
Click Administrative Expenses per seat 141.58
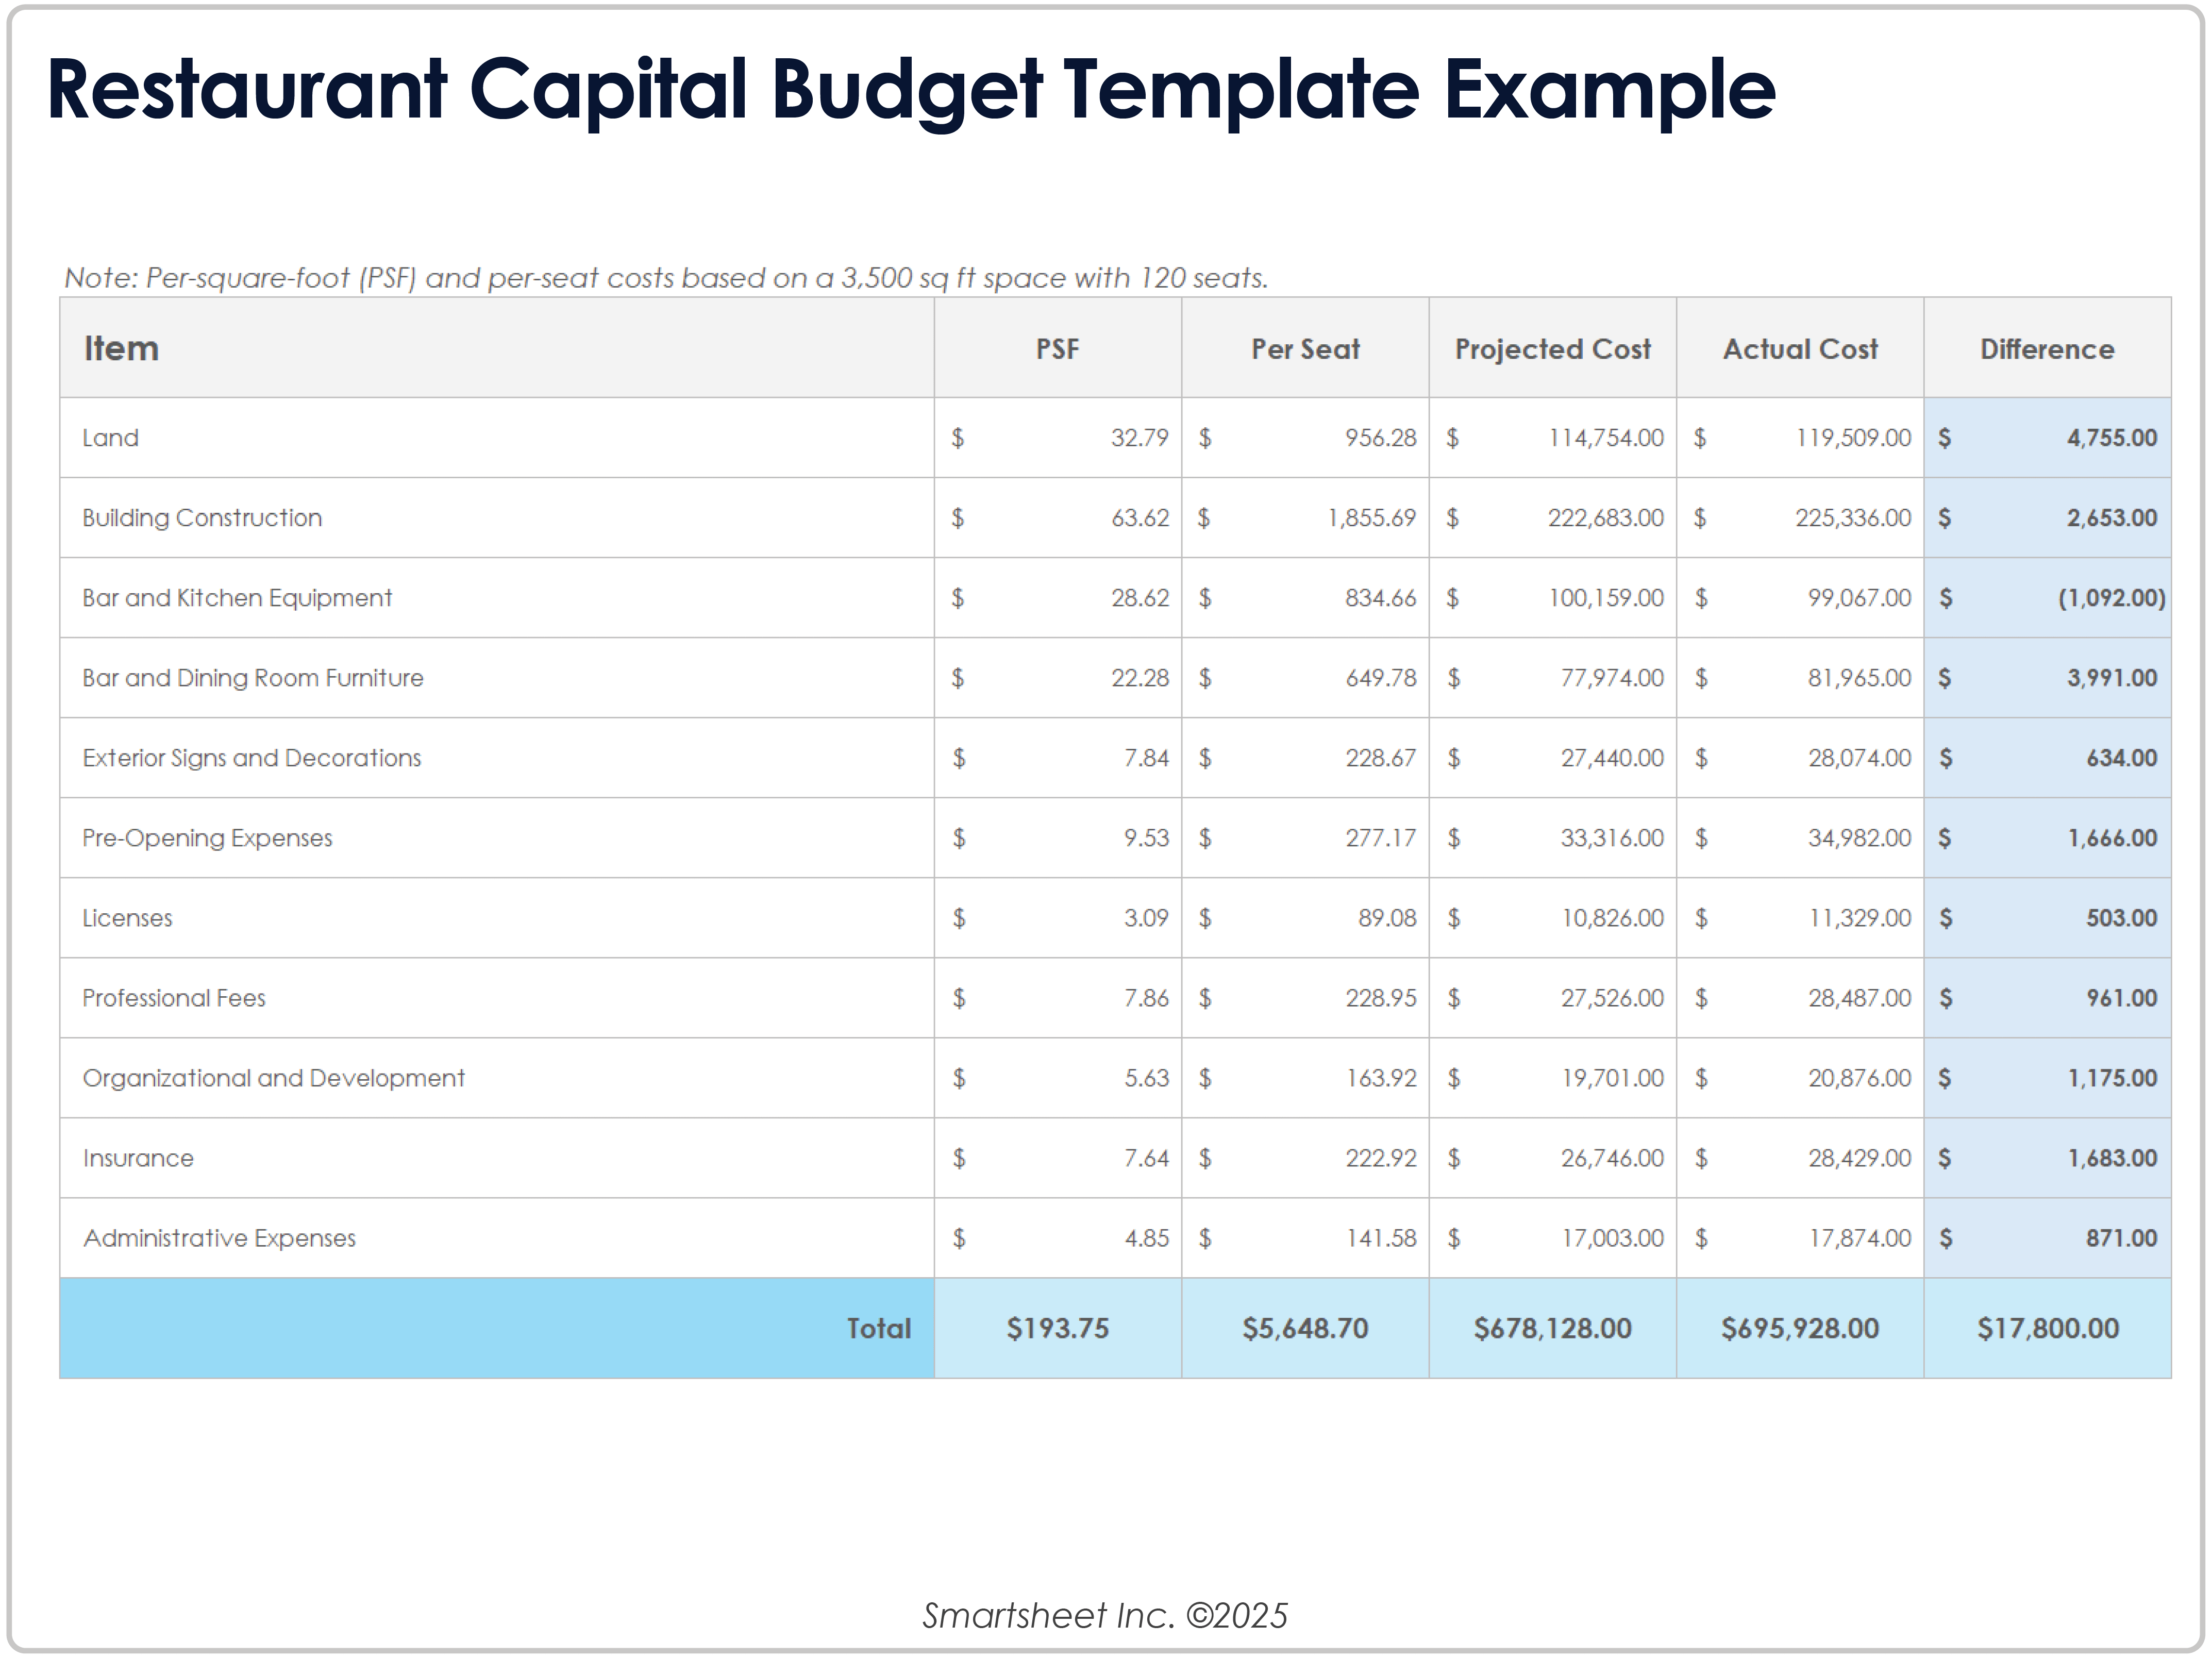point(1380,1238)
